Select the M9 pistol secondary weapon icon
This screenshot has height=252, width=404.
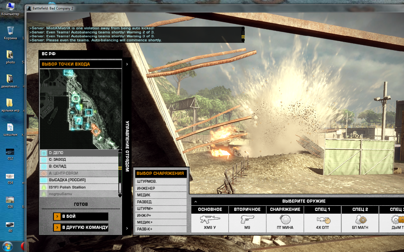point(247,220)
